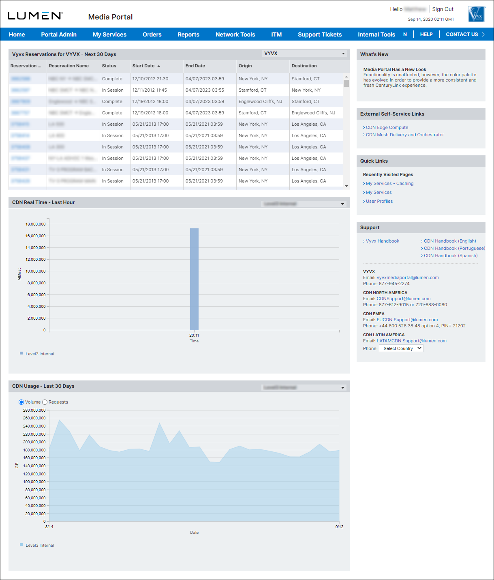Image resolution: width=494 pixels, height=580 pixels.
Task: Click 'Sep 14, 2020 02:11 GMT' timestamp
Action: coord(431,19)
